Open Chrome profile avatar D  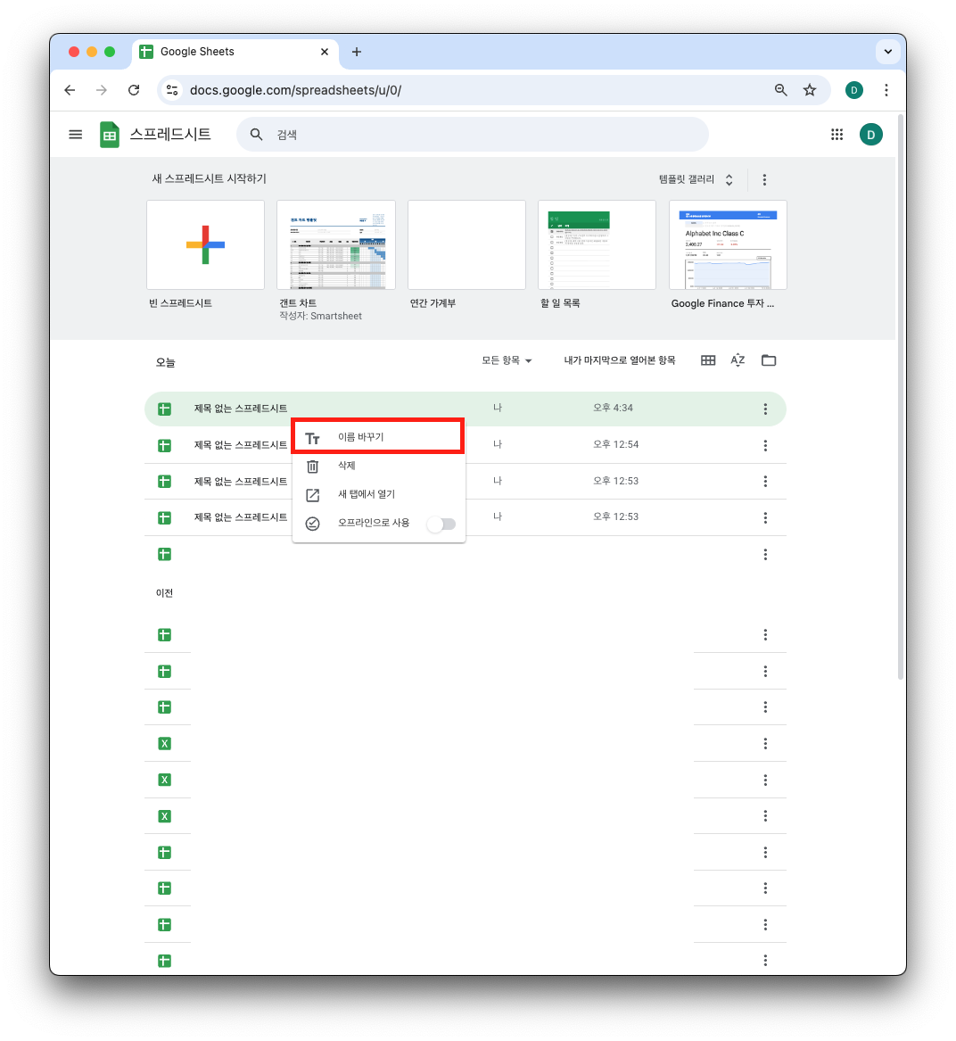pyautogui.click(x=854, y=90)
